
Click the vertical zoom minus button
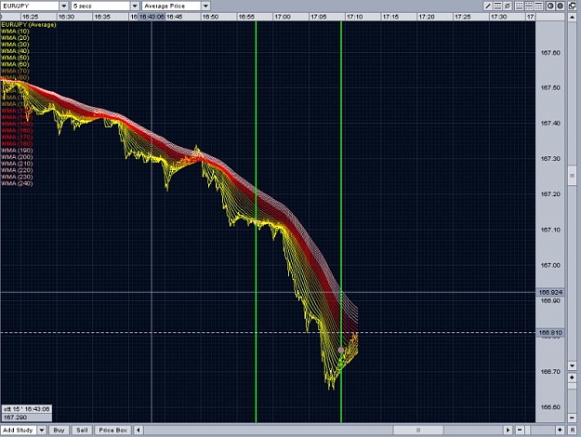[x=572, y=417]
